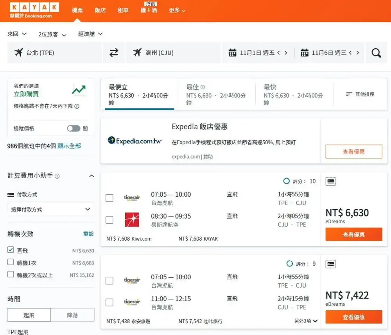Click the 顯示全部 link
The width and height of the screenshot is (391, 335).
tap(69, 146)
